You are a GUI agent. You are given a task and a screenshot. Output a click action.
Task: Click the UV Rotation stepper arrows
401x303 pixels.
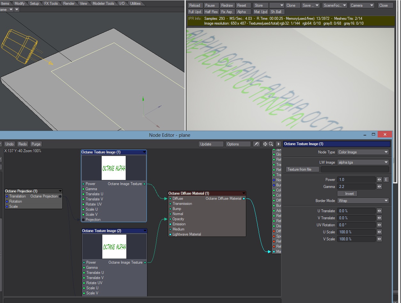point(379,225)
